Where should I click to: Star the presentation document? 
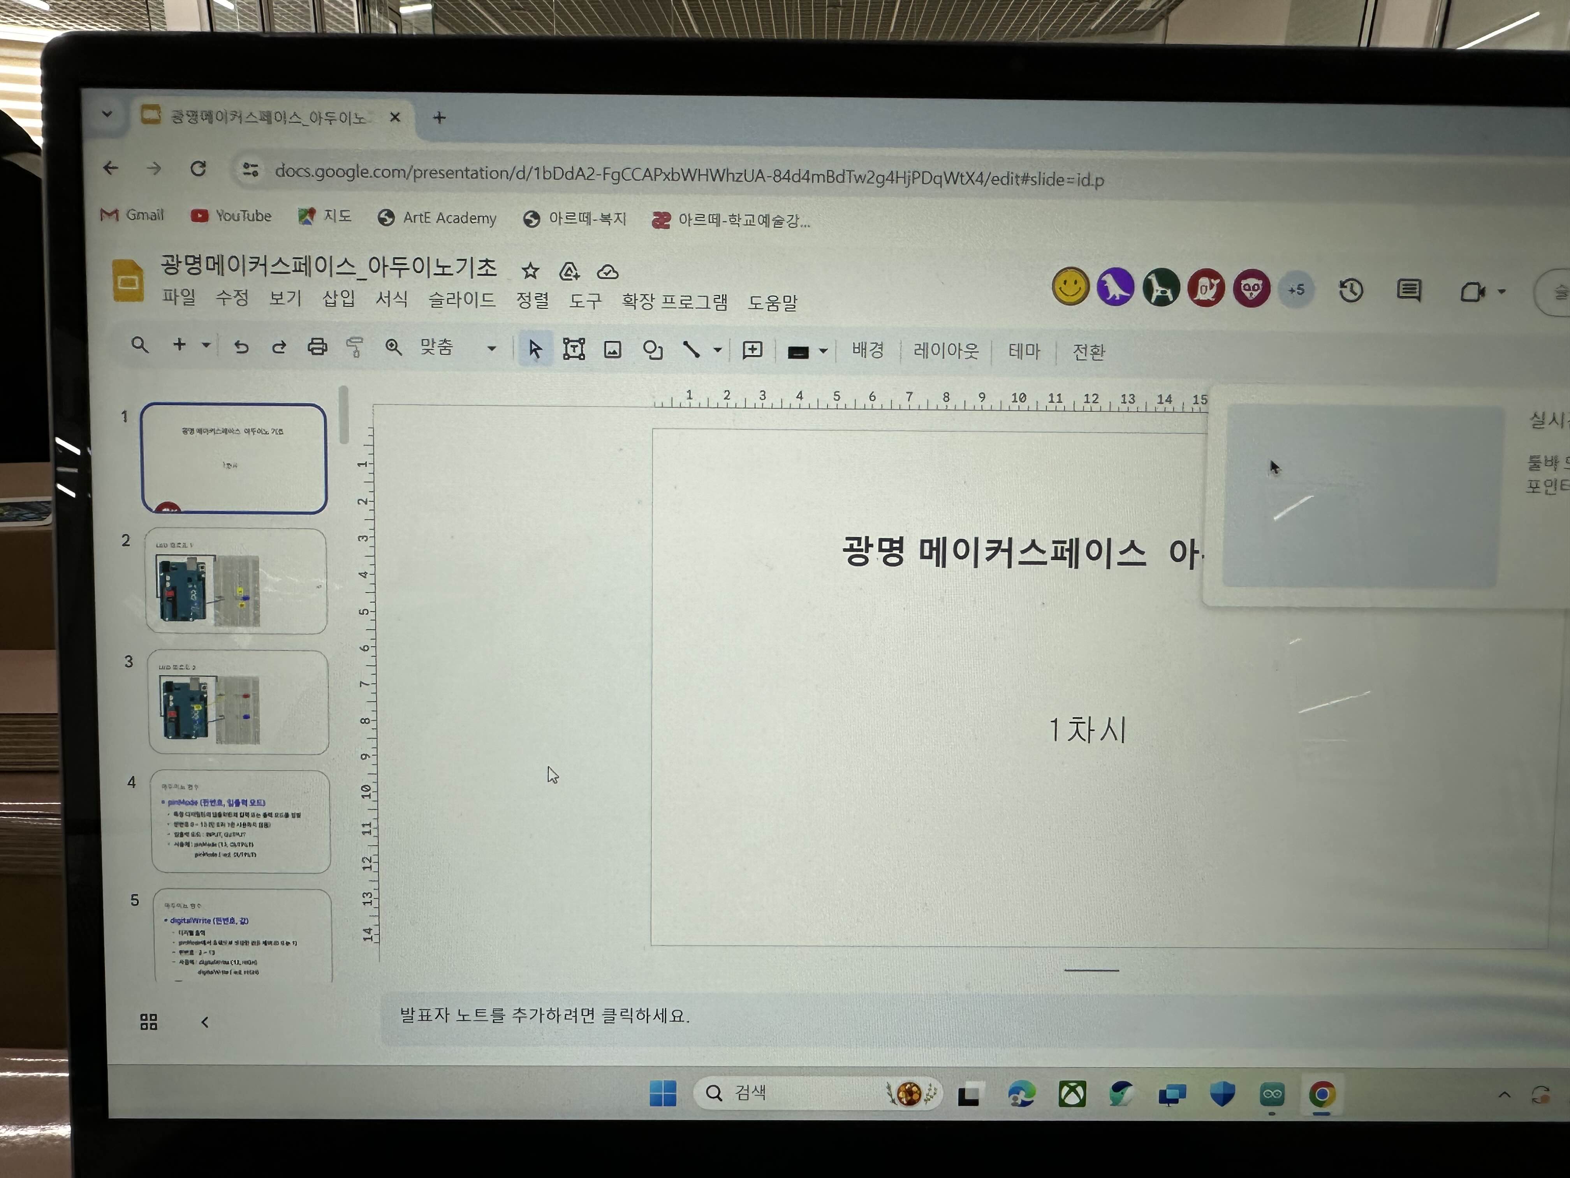[x=530, y=270]
